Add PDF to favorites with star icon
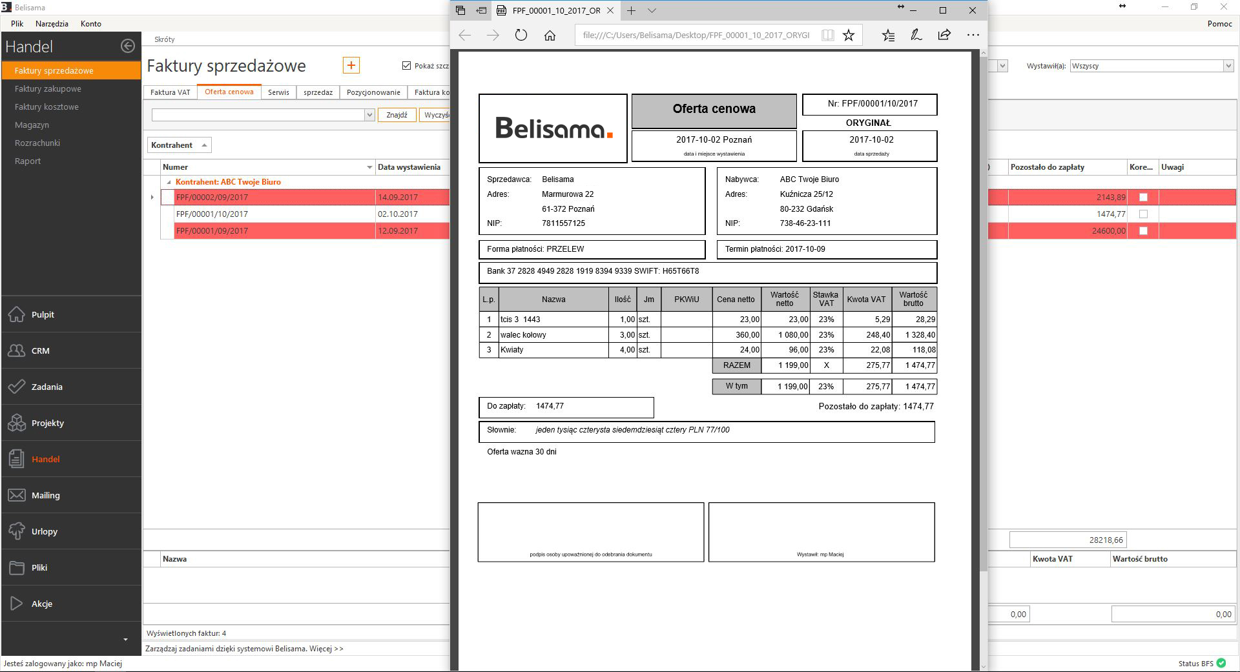Viewport: 1240px width, 672px height. tap(849, 36)
